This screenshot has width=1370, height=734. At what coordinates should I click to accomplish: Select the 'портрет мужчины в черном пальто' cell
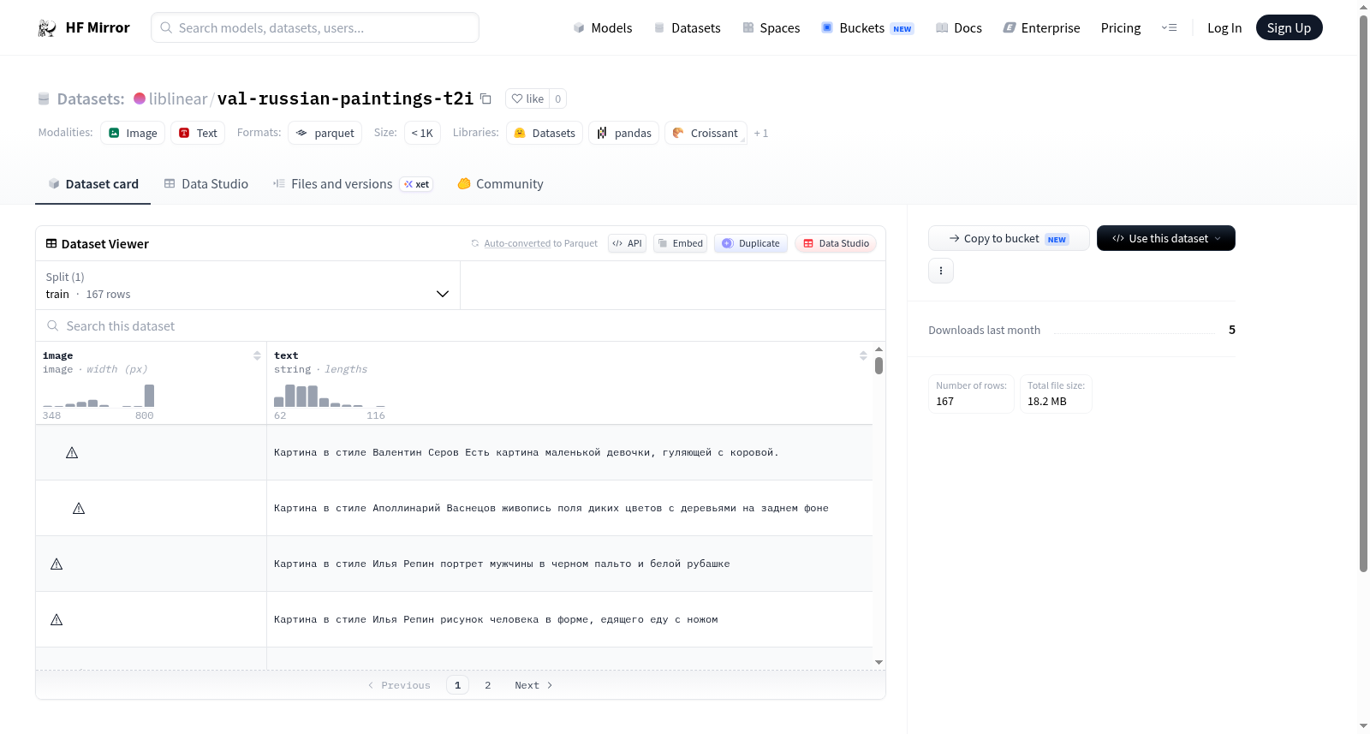pos(569,564)
